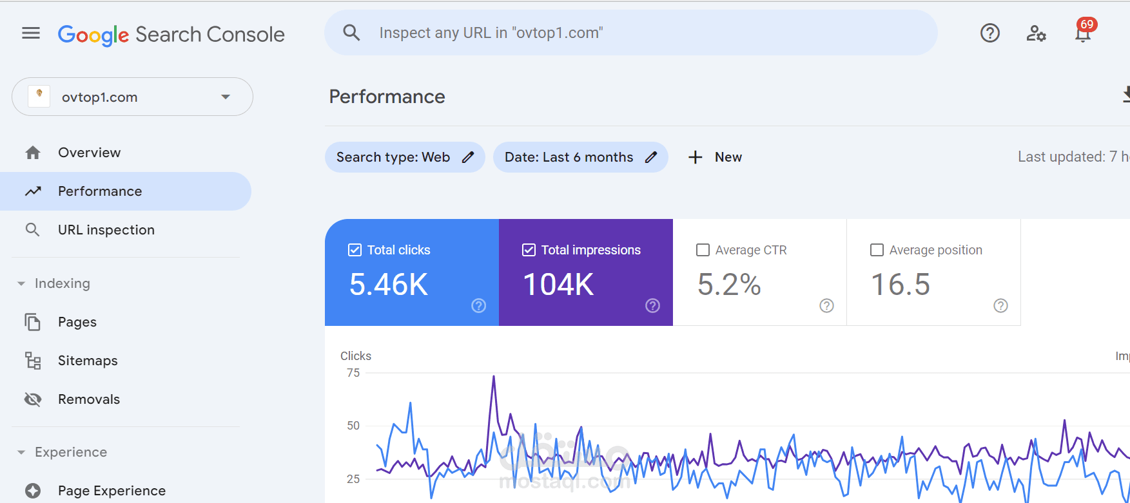
Task: Click the Last updated text
Action: tap(1073, 157)
